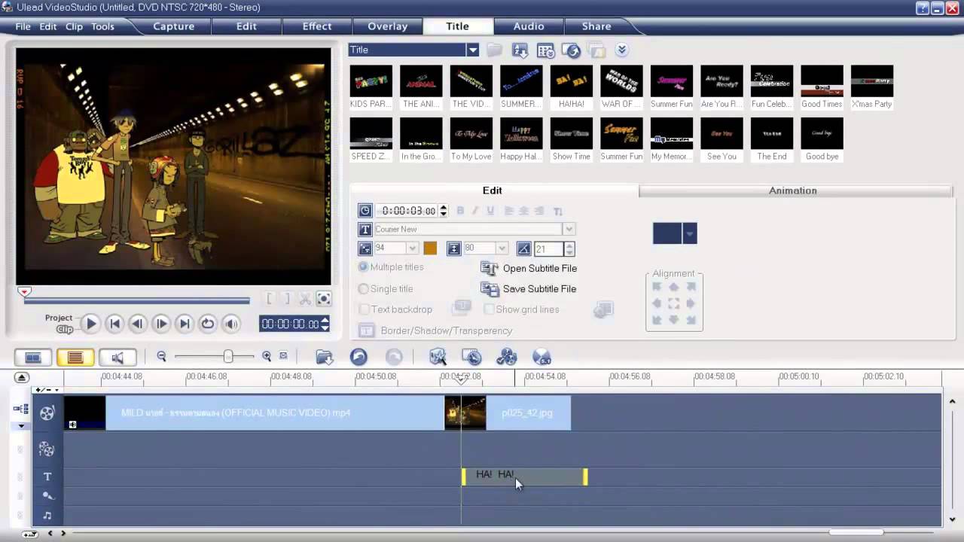Toggle bold text formatting

click(460, 211)
